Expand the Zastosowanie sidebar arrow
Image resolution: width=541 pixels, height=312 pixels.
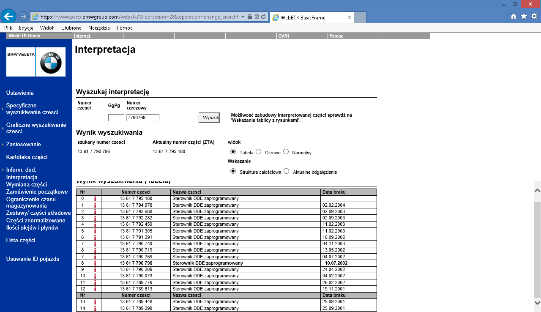coord(3,145)
